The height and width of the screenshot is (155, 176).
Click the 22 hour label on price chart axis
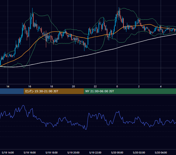coord(95,87)
